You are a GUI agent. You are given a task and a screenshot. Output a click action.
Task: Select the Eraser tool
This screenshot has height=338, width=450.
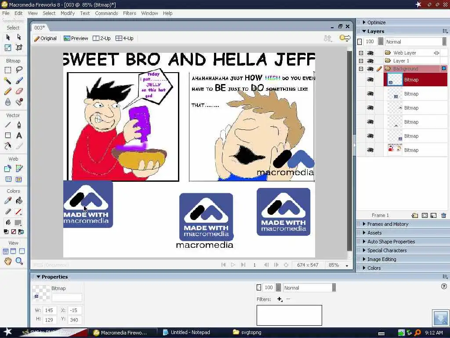pos(19,91)
